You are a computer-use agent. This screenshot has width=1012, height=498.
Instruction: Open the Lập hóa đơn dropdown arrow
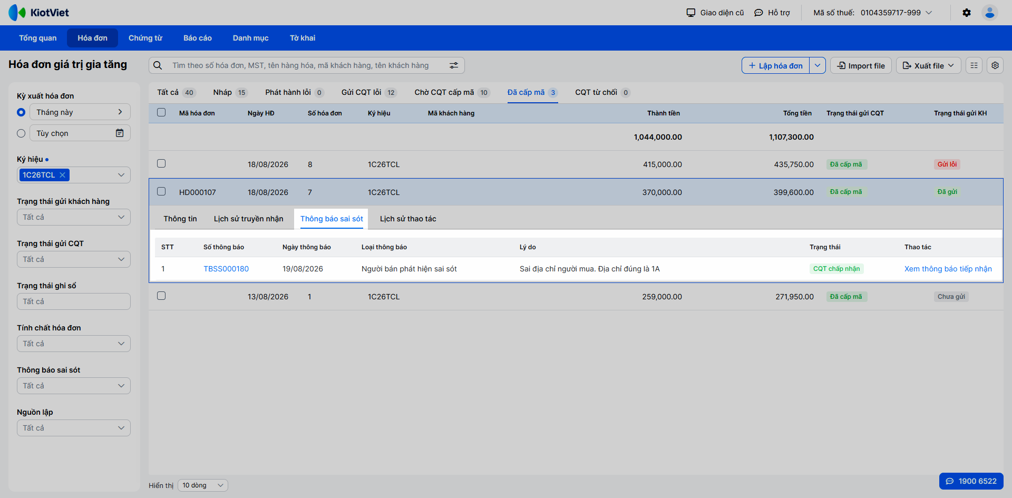tap(817, 65)
